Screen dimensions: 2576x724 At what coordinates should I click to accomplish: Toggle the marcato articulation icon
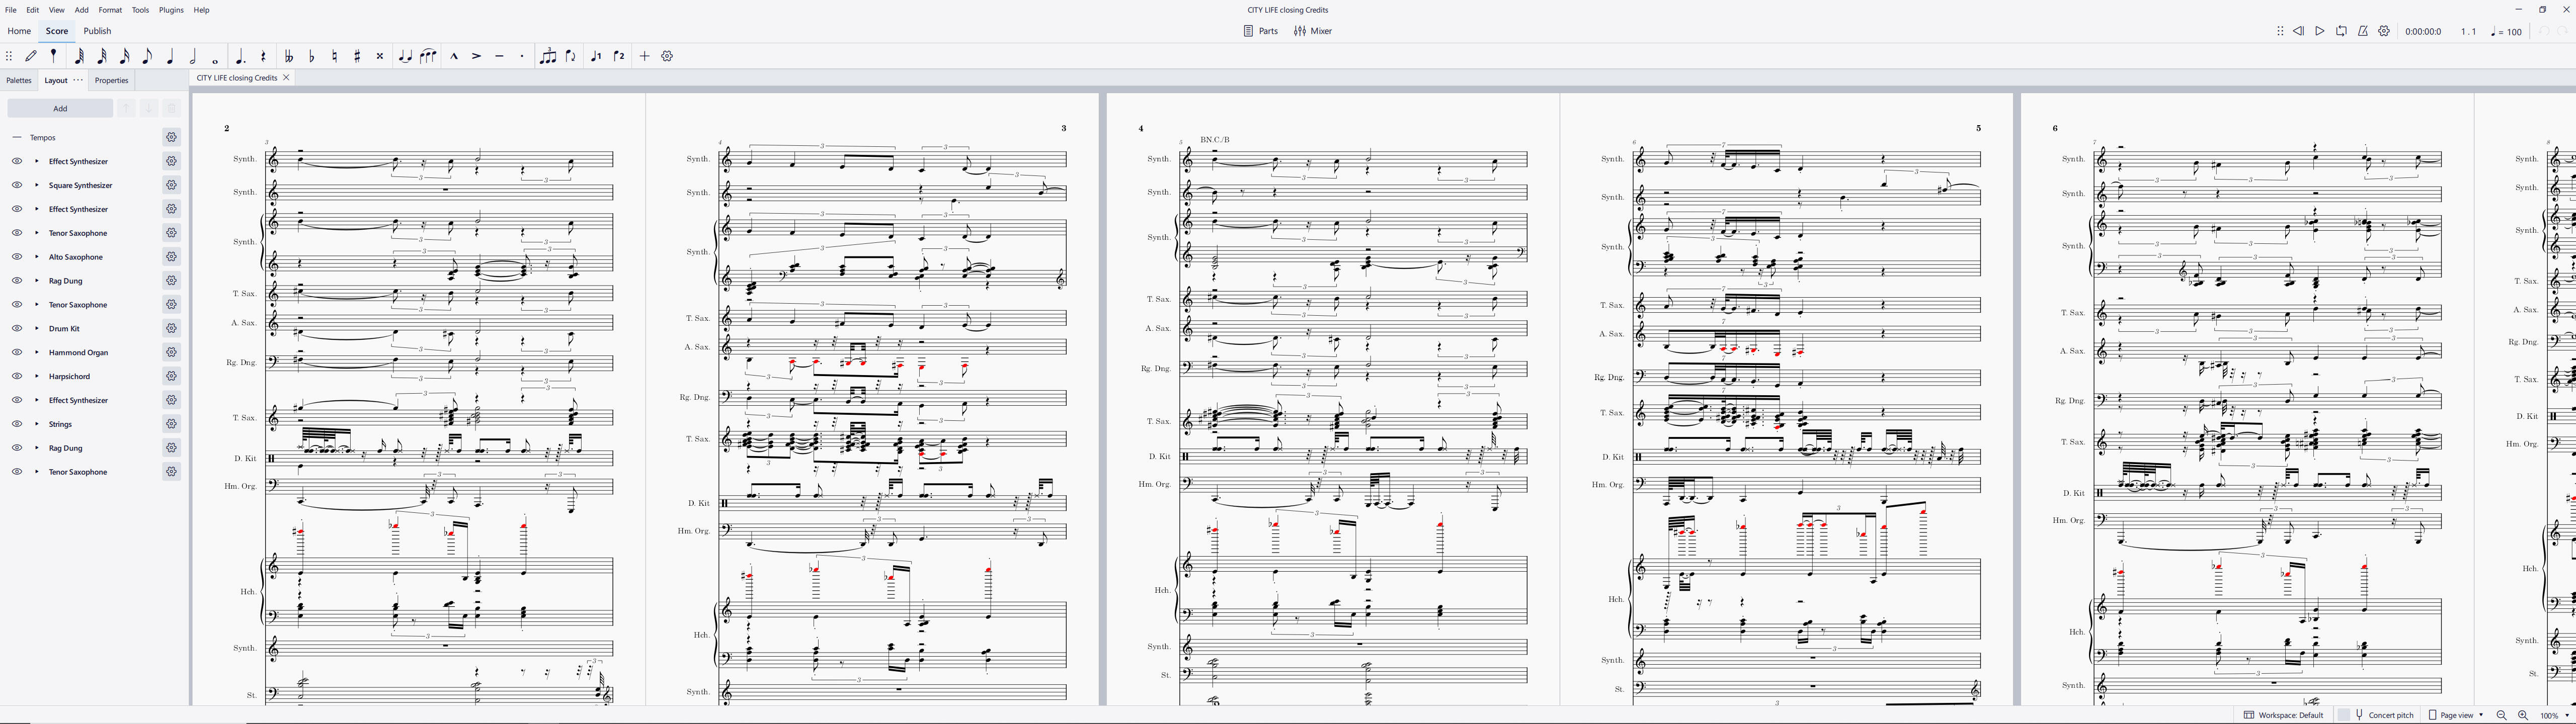click(x=453, y=56)
